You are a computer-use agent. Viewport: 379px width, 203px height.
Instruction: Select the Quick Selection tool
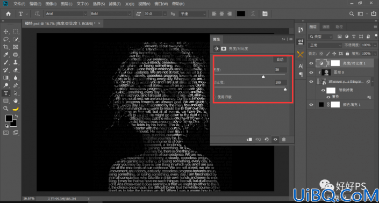16,39
